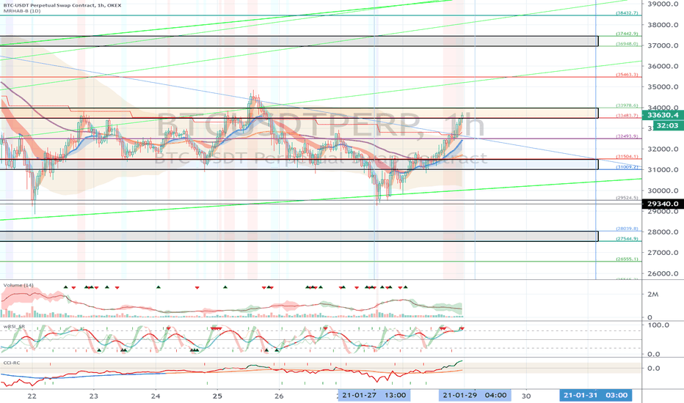The image size is (684, 403).
Task: Click 37000.0 on the price axis
Action: click(663, 45)
